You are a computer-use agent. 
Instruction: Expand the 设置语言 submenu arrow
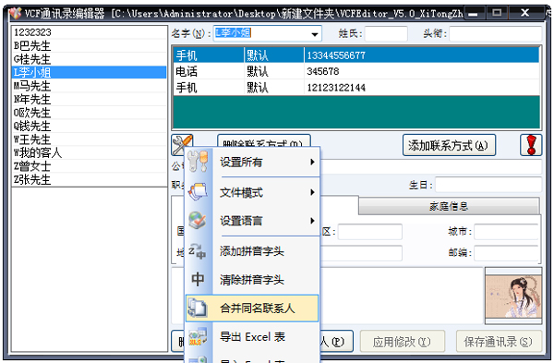(312, 221)
